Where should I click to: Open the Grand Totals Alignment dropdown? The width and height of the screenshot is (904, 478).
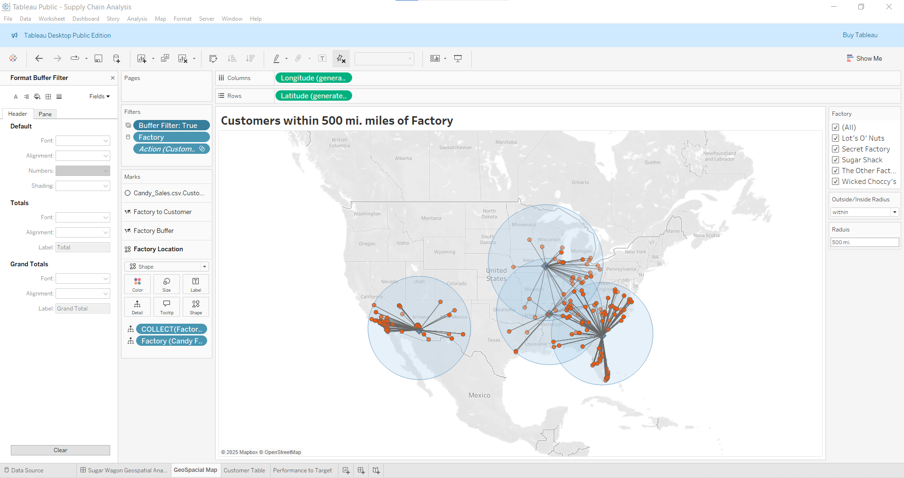83,294
